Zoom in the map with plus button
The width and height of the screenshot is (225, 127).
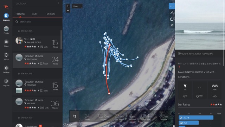[x=68, y=6]
